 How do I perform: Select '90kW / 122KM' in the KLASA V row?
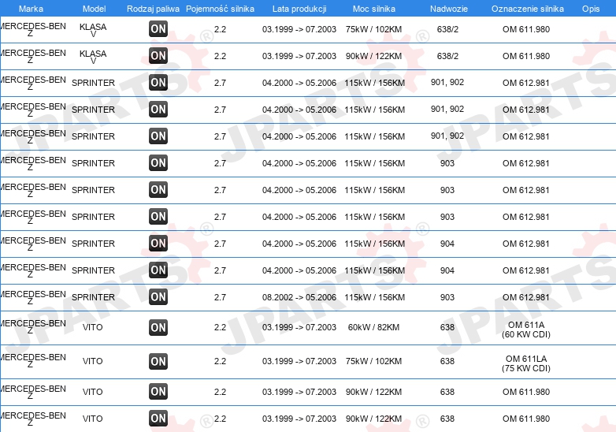click(373, 56)
